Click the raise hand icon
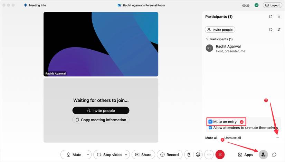 click(189, 155)
